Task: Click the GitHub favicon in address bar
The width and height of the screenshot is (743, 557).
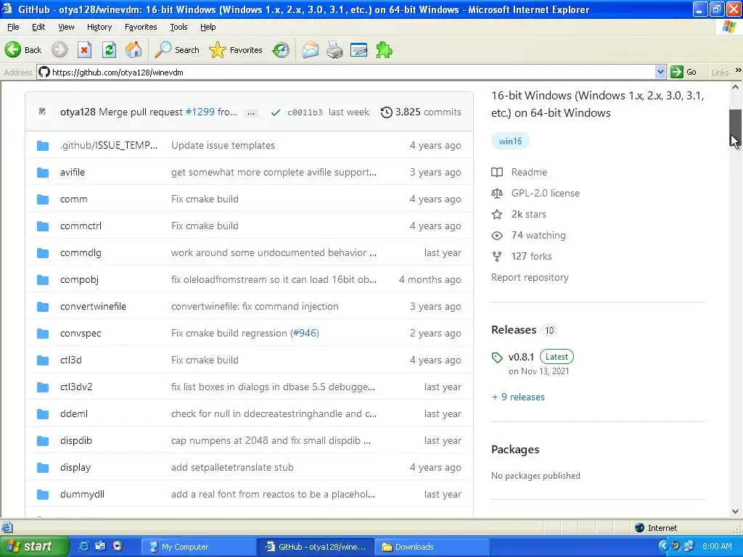Action: [x=44, y=72]
